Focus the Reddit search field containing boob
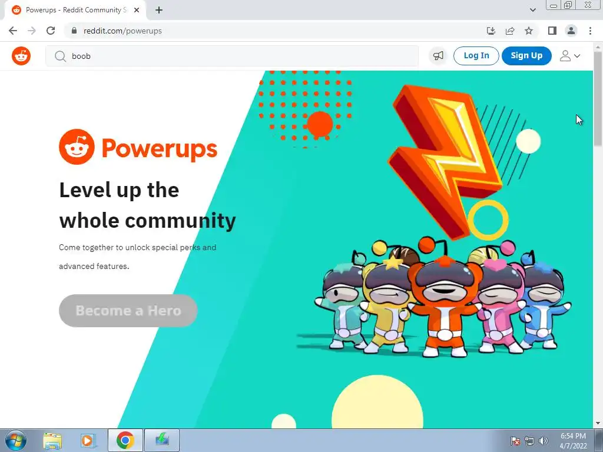This screenshot has width=603, height=452. [232, 56]
